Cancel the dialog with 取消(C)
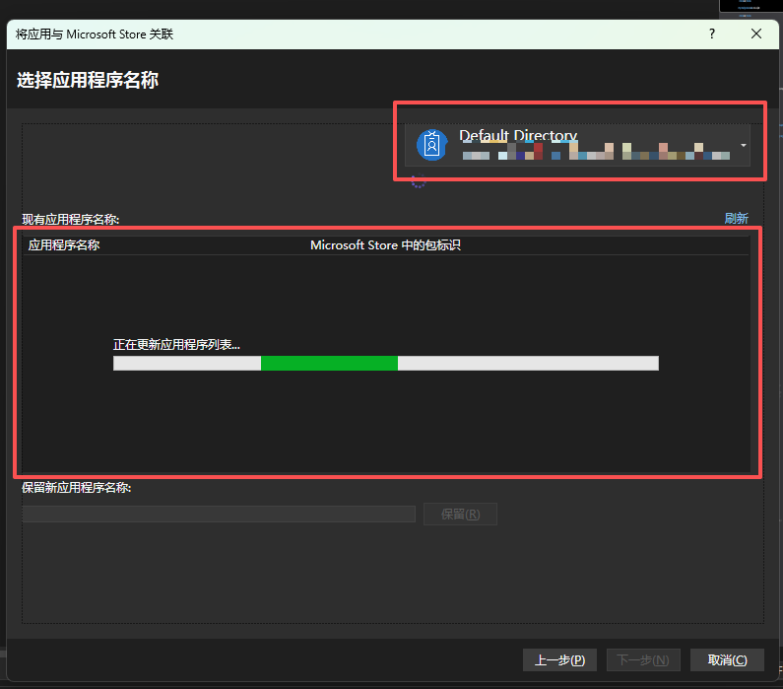This screenshot has width=783, height=689. click(727, 660)
